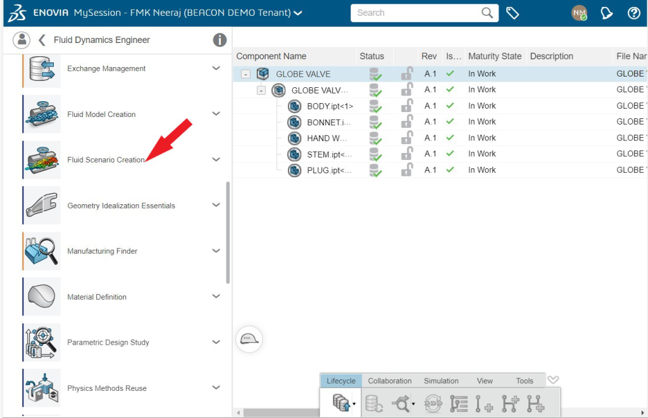Select the BODY.ipt<1> component row
Image resolution: width=648 pixels, height=418 pixels.
click(x=440, y=106)
